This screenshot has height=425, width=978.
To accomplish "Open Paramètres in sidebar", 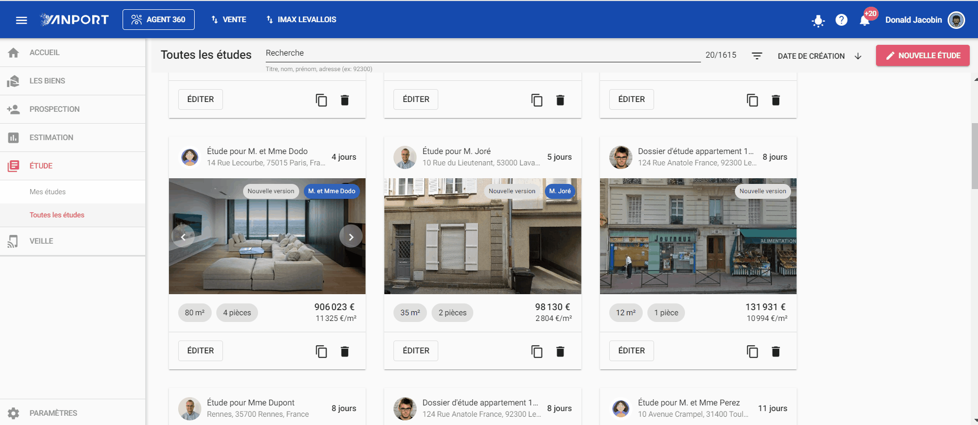I will pos(73,413).
